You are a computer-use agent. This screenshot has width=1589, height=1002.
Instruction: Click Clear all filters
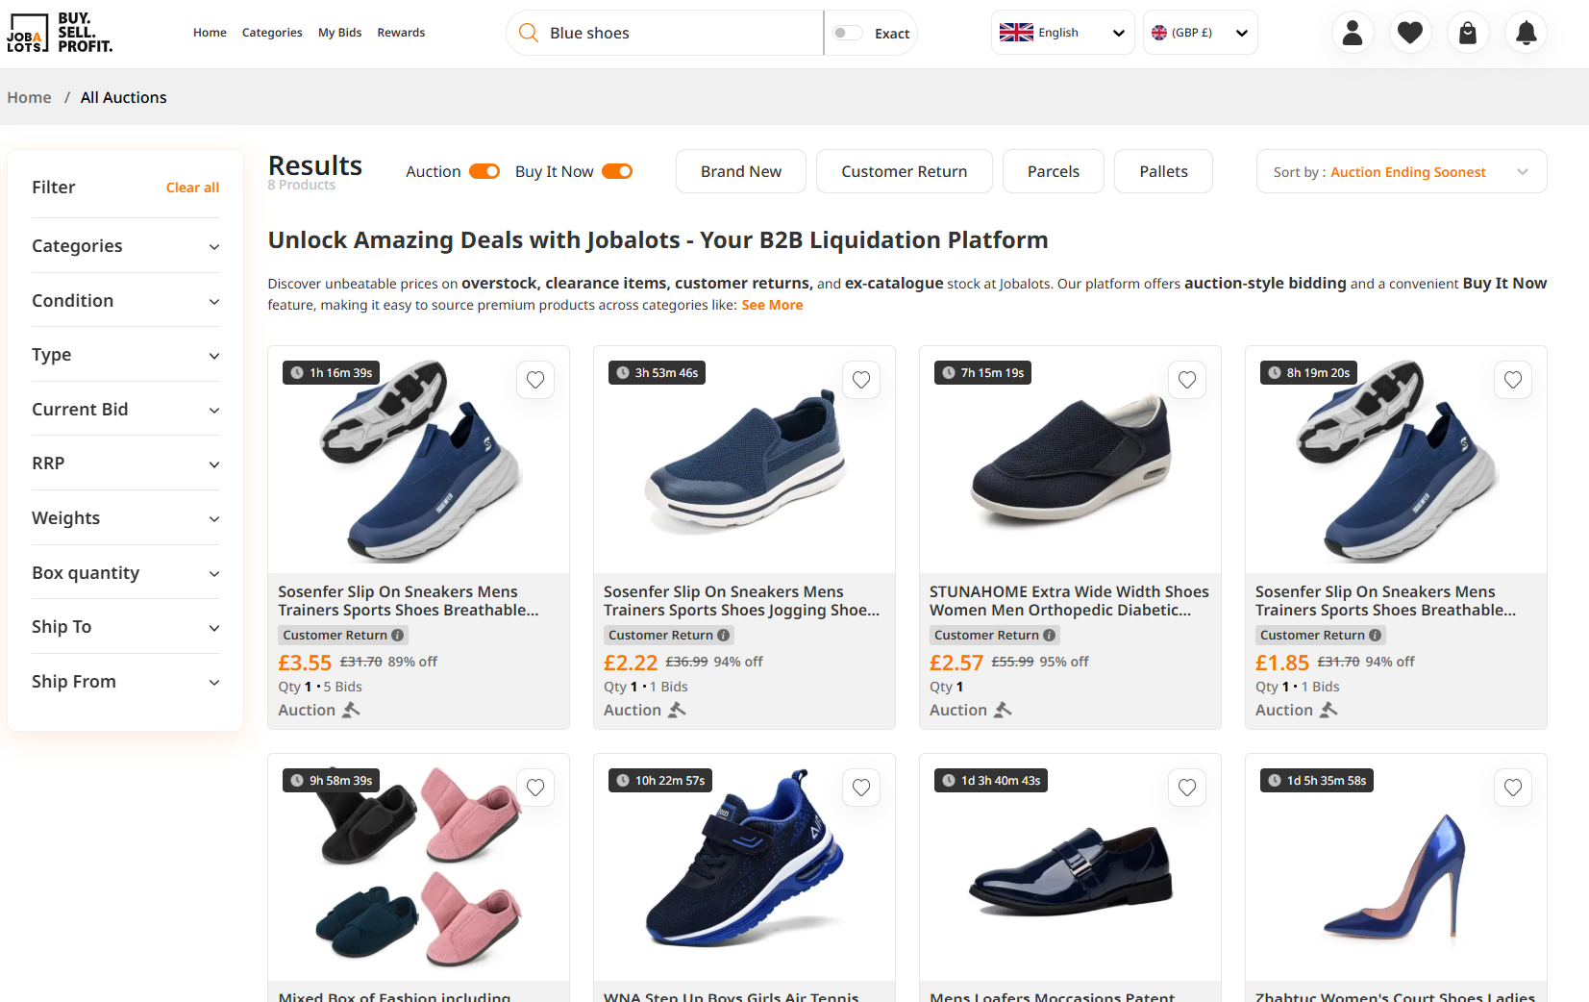pyautogui.click(x=192, y=188)
